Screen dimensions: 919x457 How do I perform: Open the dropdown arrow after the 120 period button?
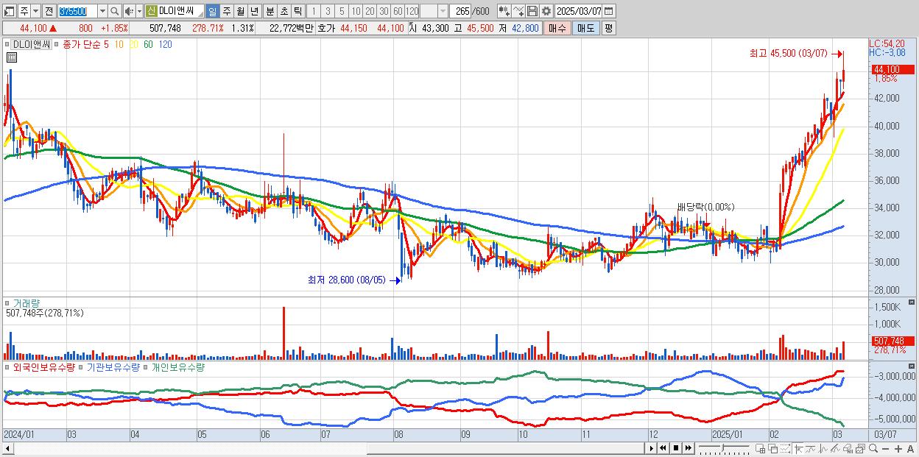pos(443,11)
